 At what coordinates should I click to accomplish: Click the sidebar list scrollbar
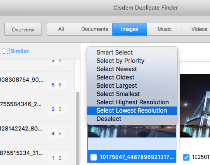(x=78, y=128)
